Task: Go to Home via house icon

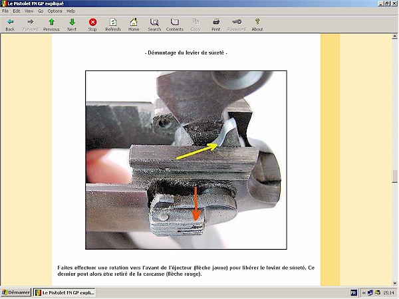Action: (x=134, y=25)
